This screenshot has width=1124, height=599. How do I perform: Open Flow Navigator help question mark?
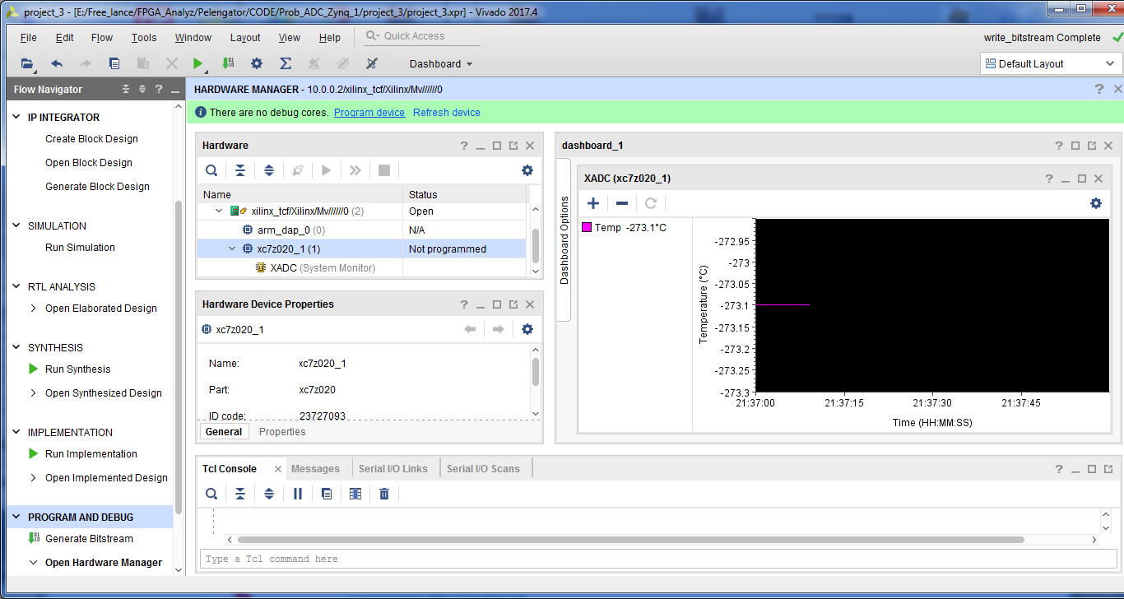point(159,89)
